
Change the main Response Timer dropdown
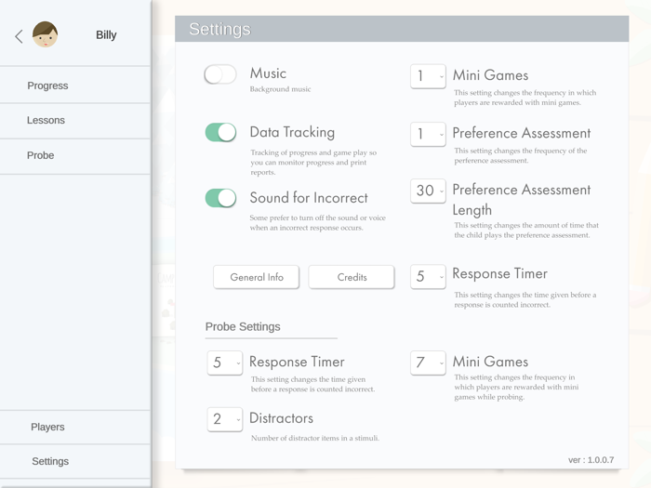[428, 276]
